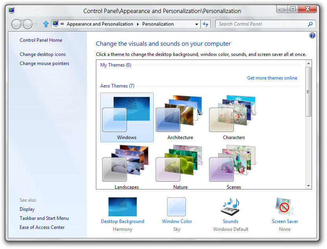Image resolution: width=327 pixels, height=249 pixels.
Task: Open Help via the blue question icon
Action: [x=312, y=36]
